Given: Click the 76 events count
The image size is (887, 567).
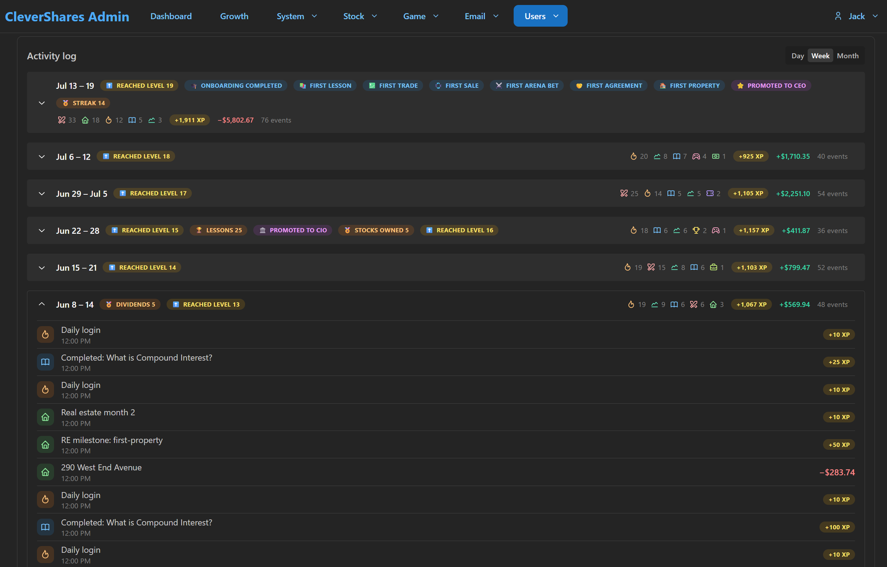Looking at the screenshot, I should [276, 120].
